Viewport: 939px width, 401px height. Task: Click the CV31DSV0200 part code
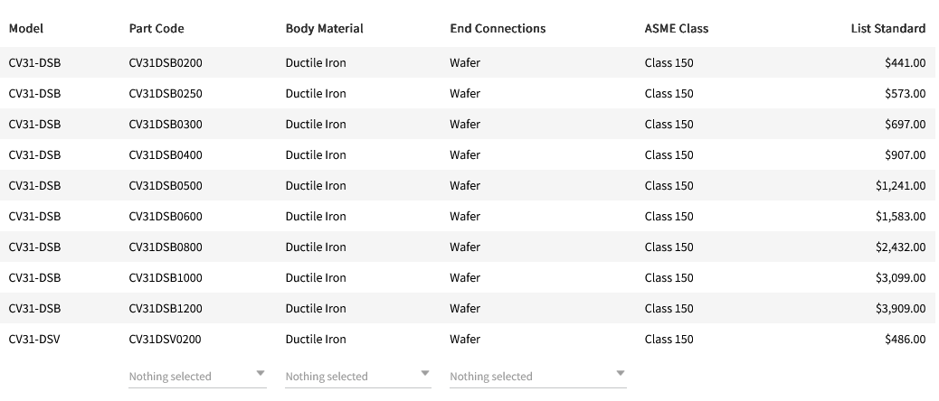tap(166, 340)
